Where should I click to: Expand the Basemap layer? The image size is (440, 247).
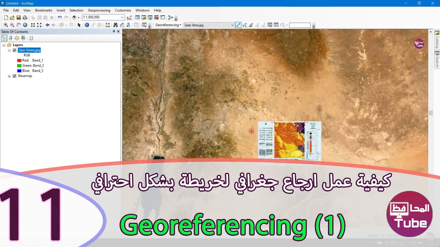coord(9,76)
